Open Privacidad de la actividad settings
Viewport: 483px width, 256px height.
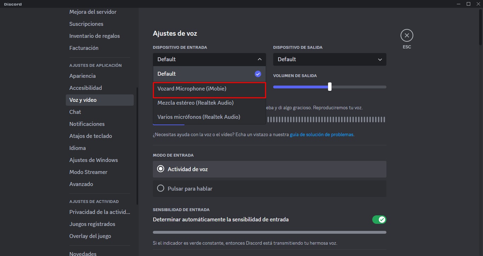100,212
